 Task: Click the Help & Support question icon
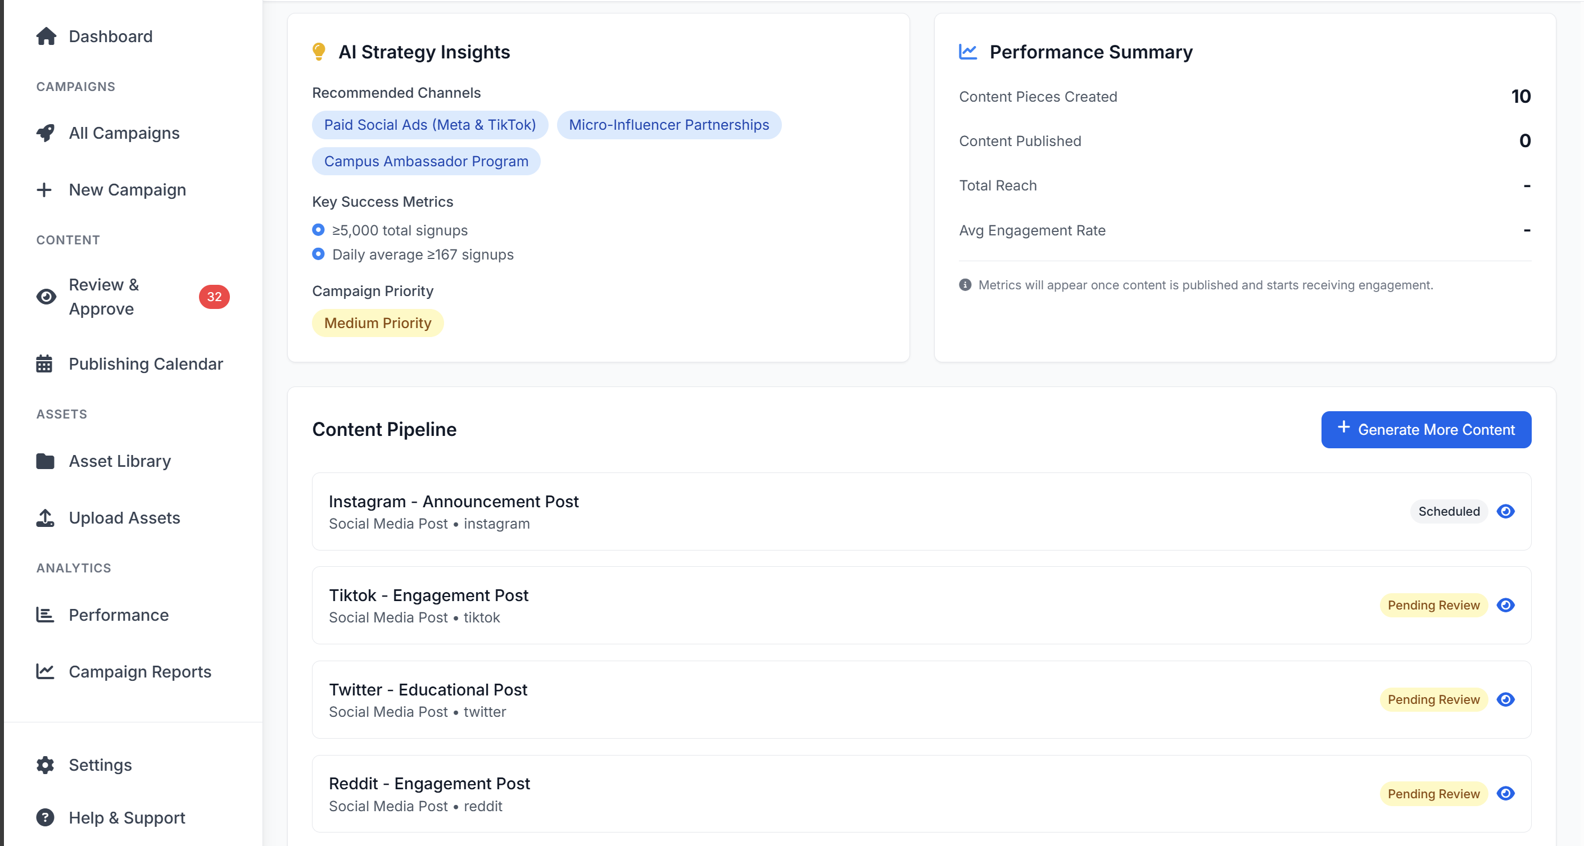tap(45, 818)
